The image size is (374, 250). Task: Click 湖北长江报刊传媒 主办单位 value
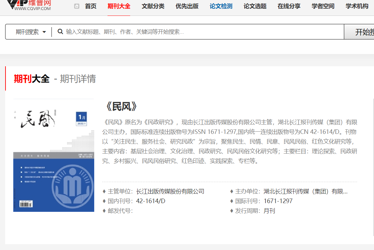306,191
